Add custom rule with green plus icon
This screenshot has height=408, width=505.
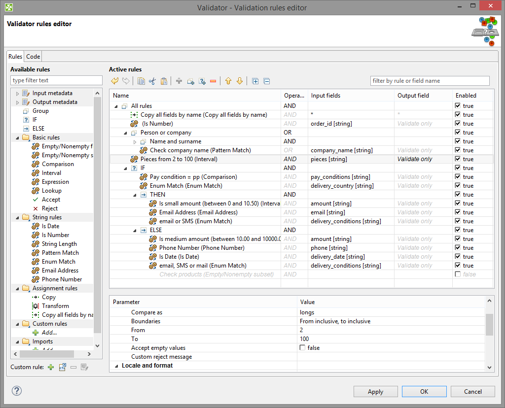point(51,367)
